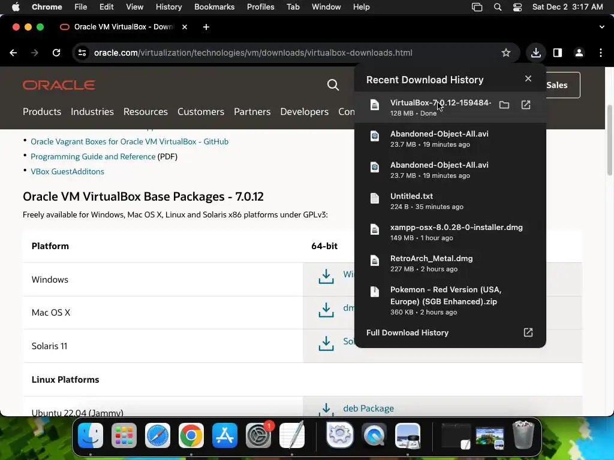Open Products navigation menu
Screen dimensions: 614x460
[x=42, y=111]
